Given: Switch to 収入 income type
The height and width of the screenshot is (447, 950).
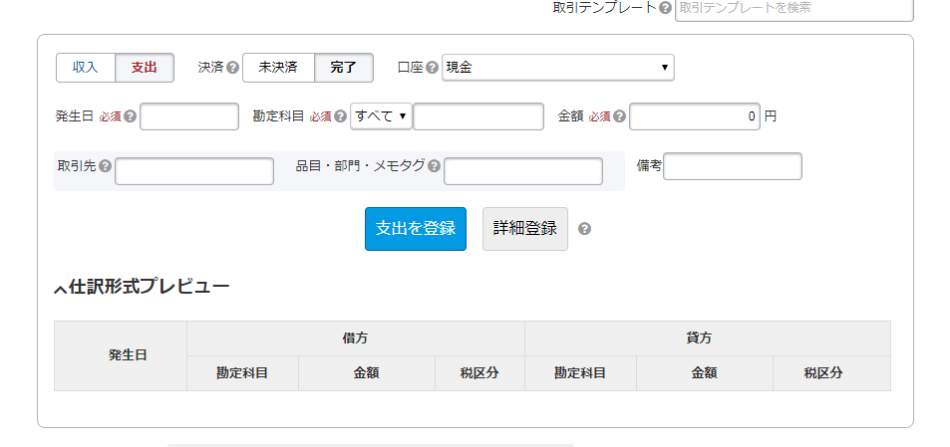Looking at the screenshot, I should 86,68.
